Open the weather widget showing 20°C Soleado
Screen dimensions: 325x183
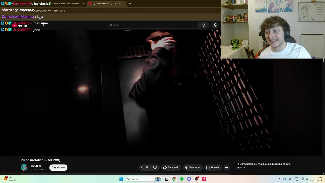(10, 179)
